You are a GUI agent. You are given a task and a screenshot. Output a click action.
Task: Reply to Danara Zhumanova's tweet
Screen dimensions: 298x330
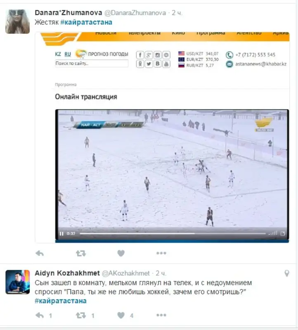(x=40, y=253)
